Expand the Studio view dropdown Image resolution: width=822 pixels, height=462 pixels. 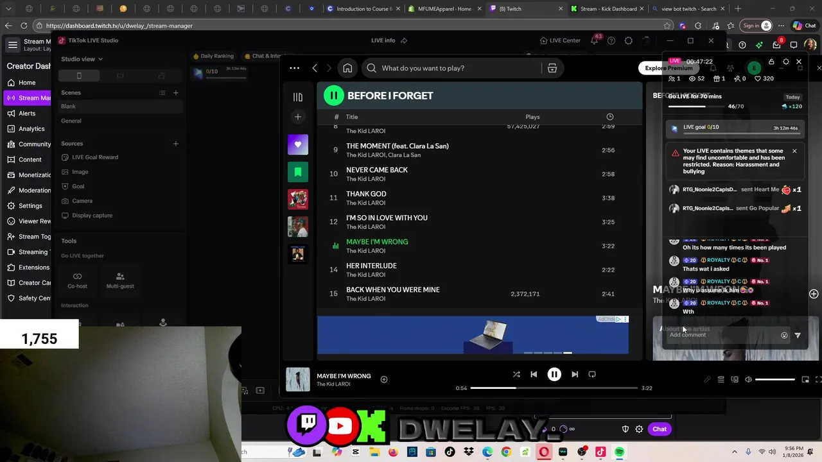pos(82,59)
